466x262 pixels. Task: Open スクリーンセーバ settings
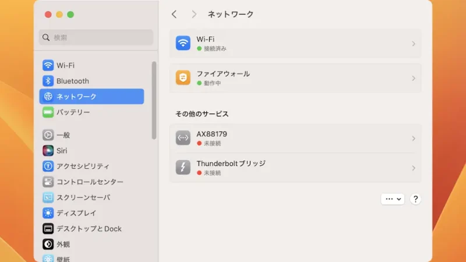pos(91,197)
